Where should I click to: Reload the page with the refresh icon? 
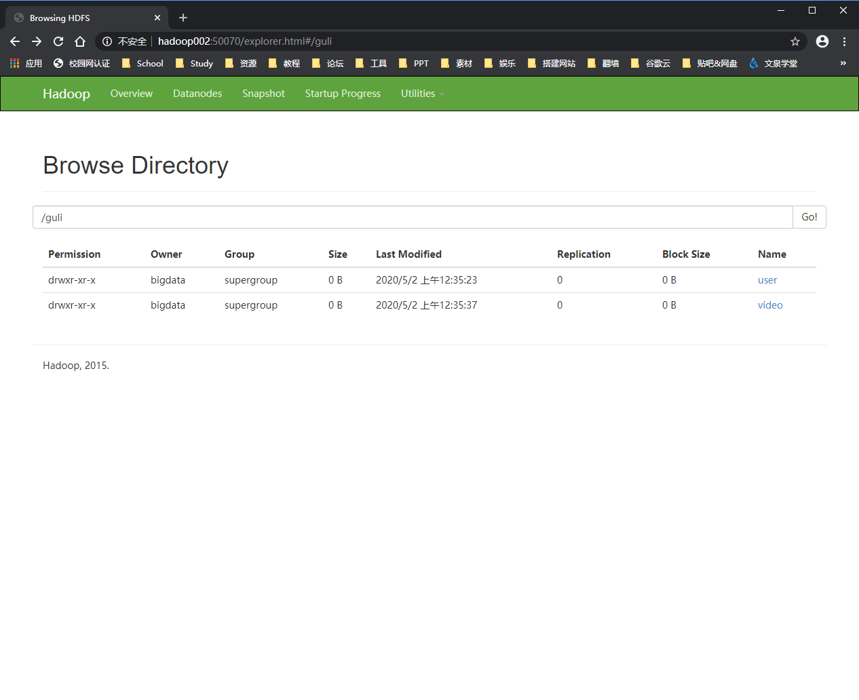click(58, 41)
